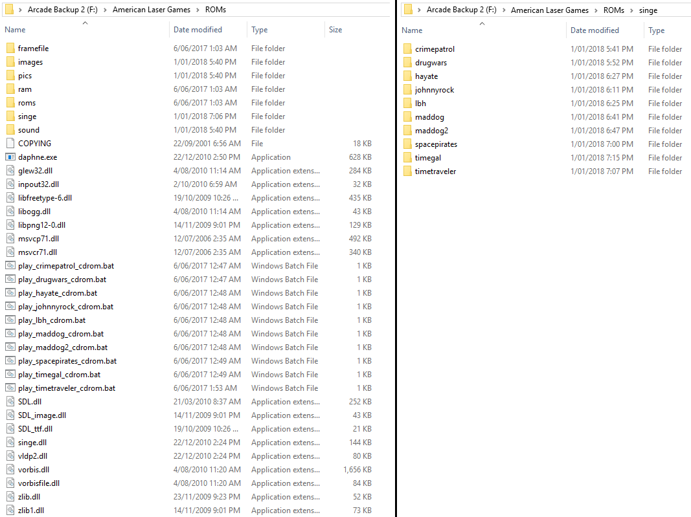Select the file named play_spacepirates_cdrom.bat
The height and width of the screenshot is (517, 691).
point(67,360)
